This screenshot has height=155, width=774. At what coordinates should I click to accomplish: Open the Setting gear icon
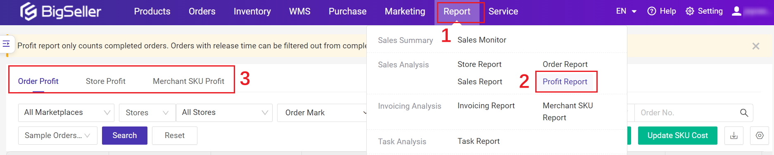click(690, 11)
